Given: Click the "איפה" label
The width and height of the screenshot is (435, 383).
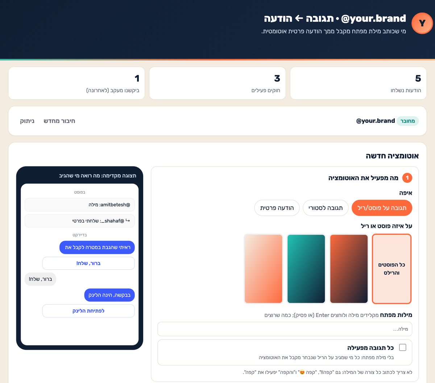Looking at the screenshot, I should [x=406, y=193].
